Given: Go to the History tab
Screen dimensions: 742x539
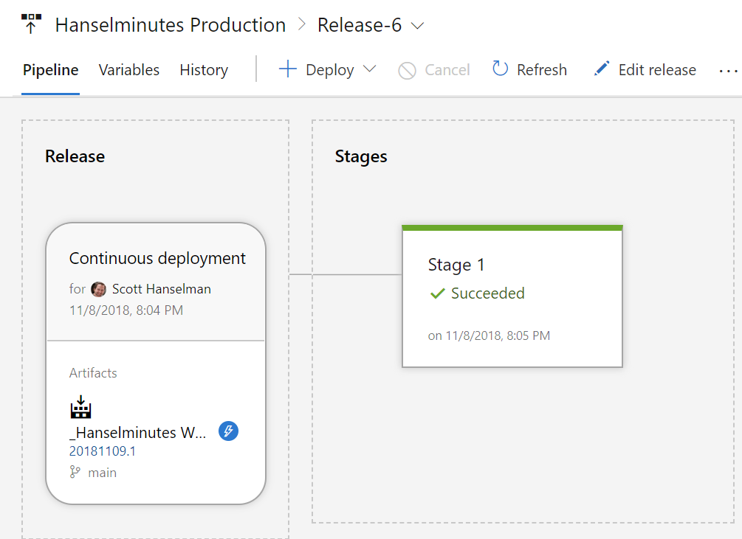Looking at the screenshot, I should [x=204, y=70].
